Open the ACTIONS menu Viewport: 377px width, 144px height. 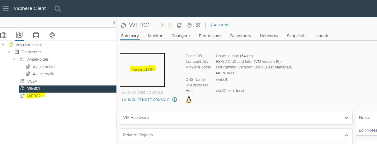pyautogui.click(x=220, y=25)
